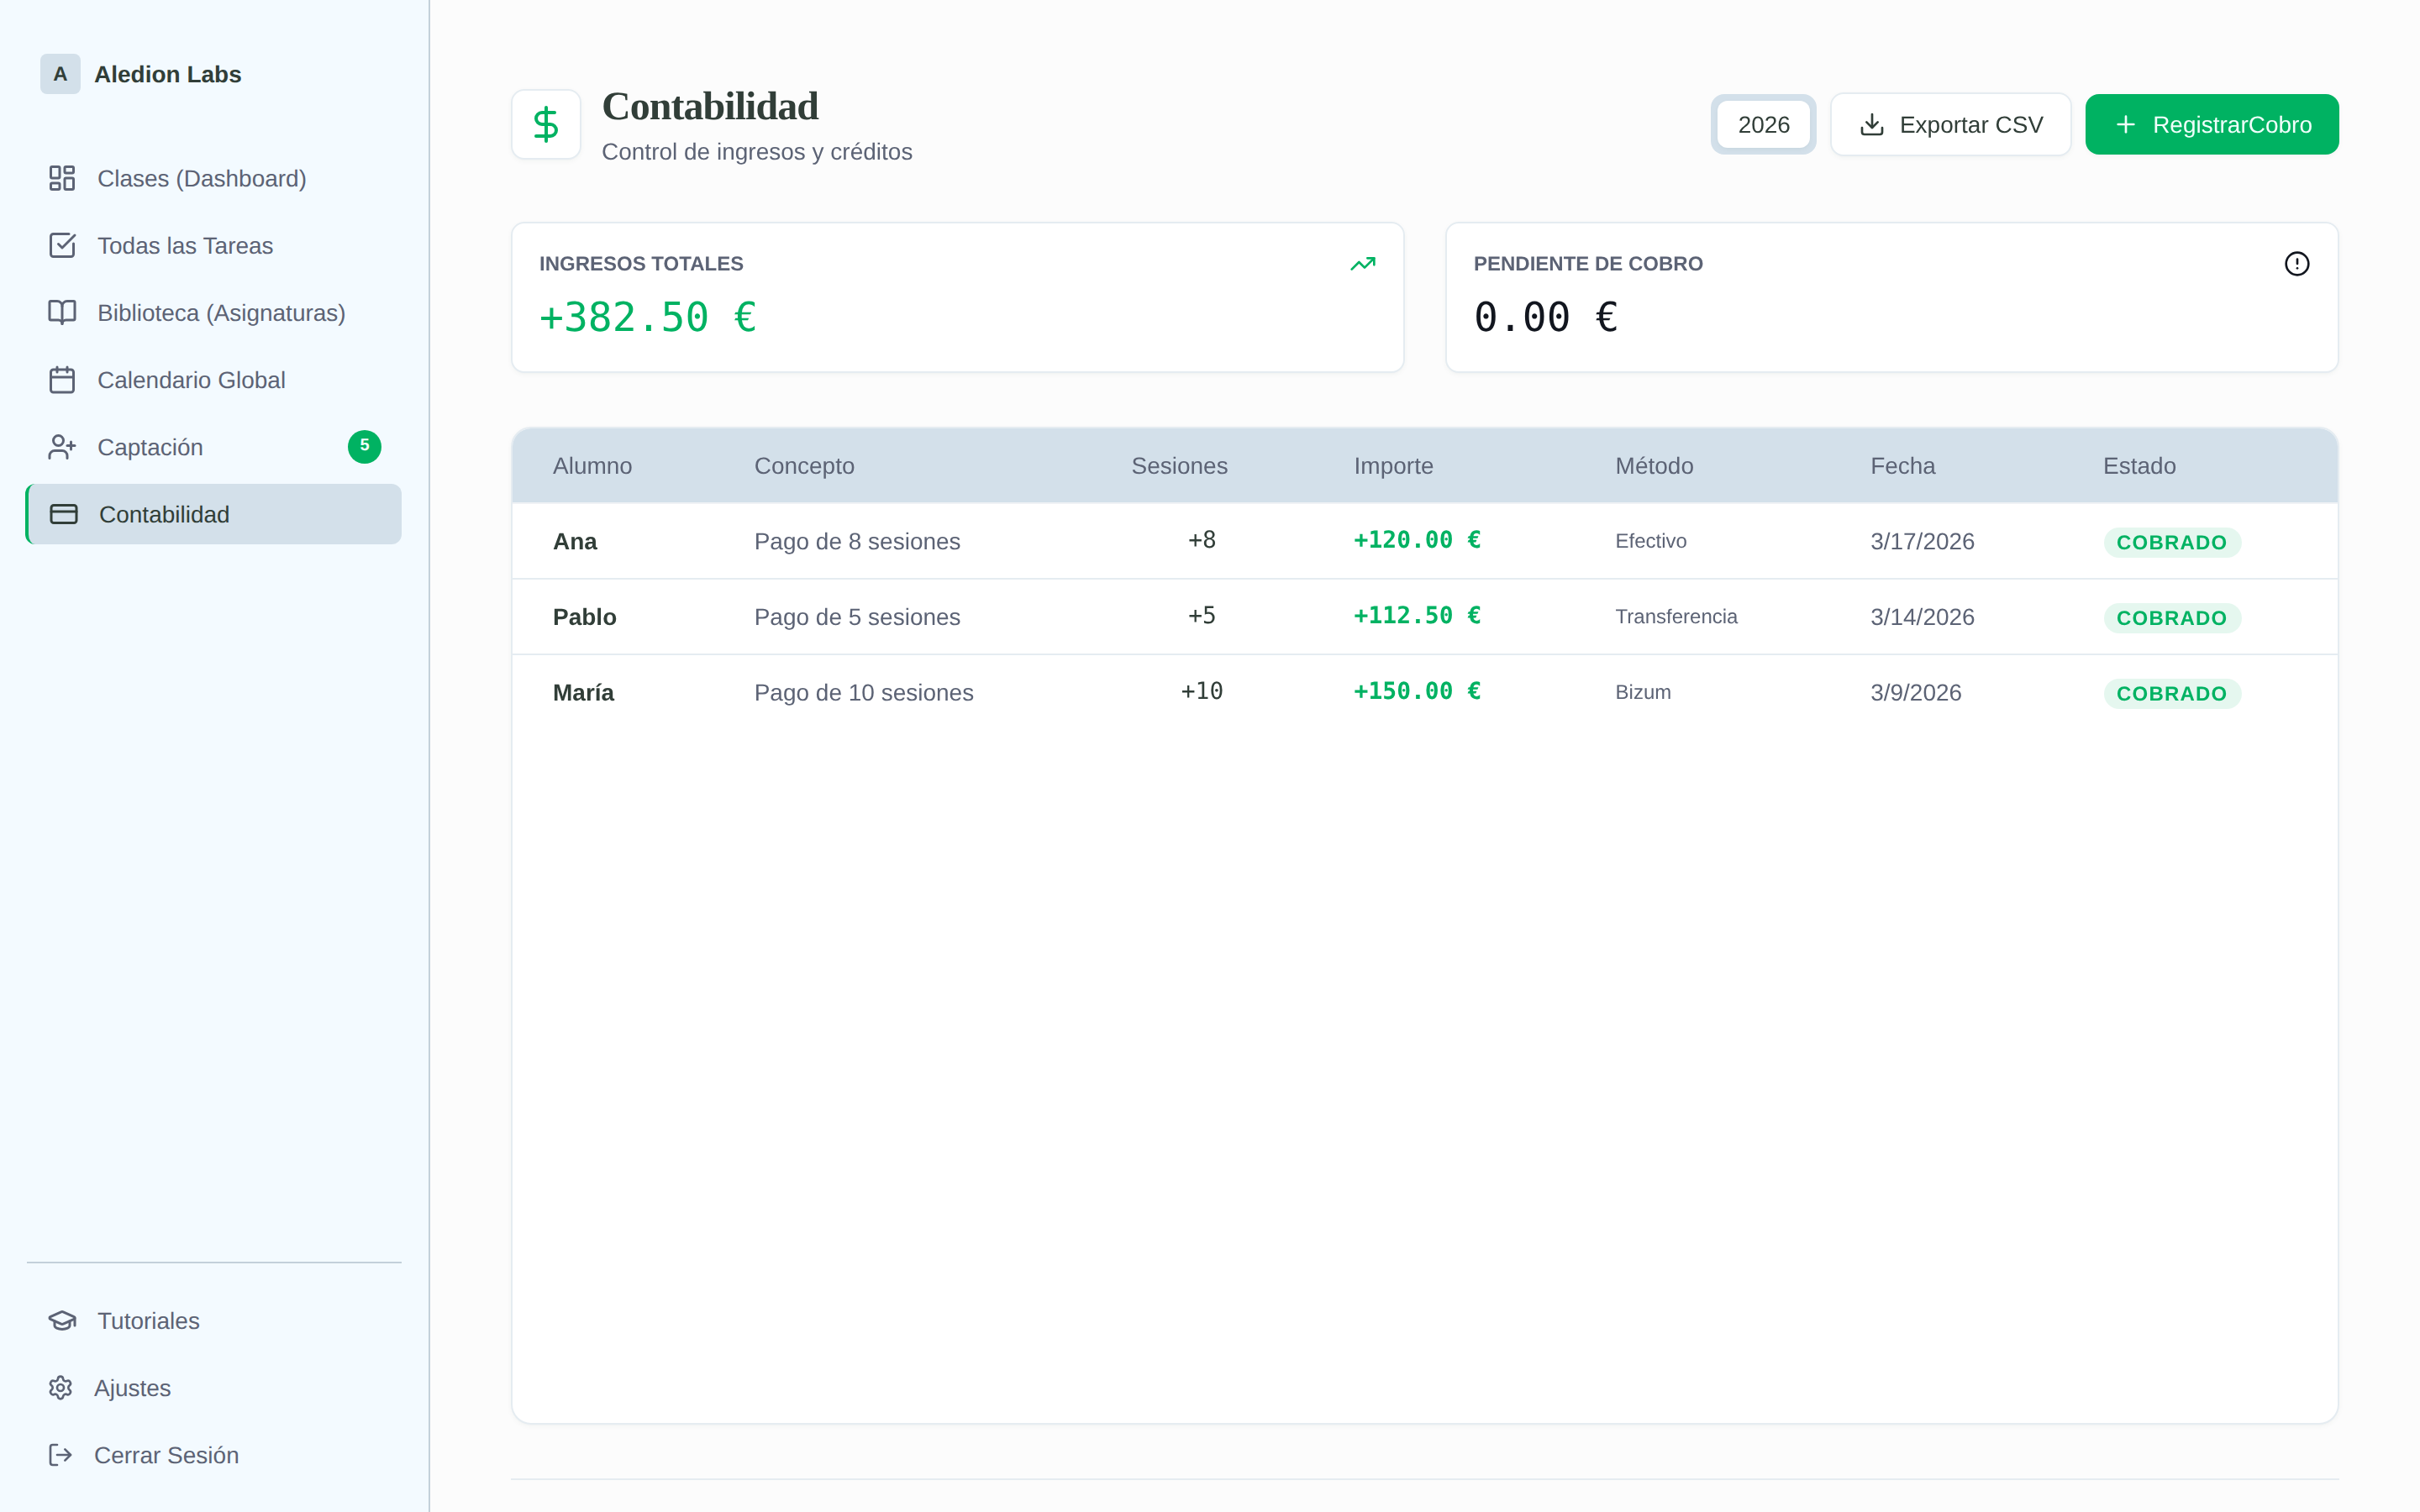Open the 2026 year selector
The width and height of the screenshot is (2420, 1512).
[1763, 125]
